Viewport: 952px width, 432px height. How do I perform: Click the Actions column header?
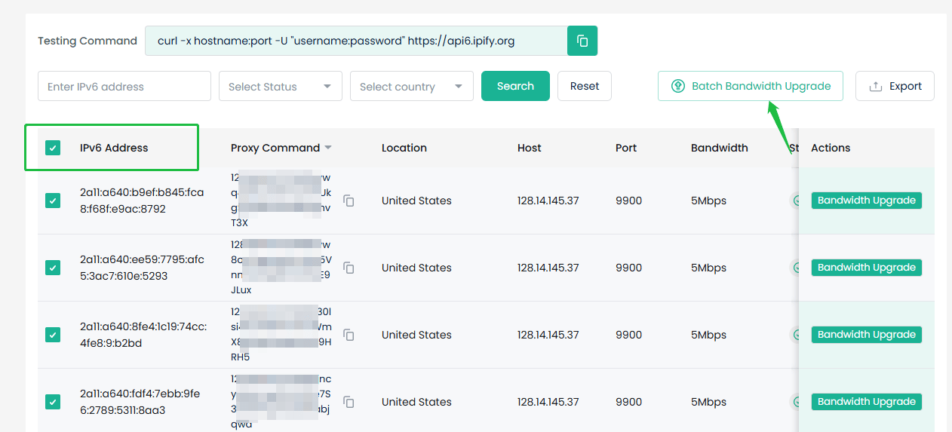[x=831, y=148]
